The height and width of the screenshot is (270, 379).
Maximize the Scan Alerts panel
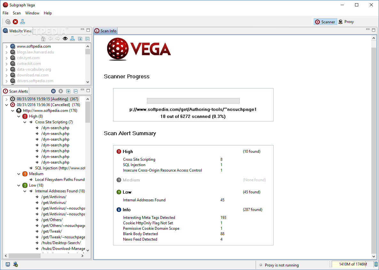click(88, 90)
